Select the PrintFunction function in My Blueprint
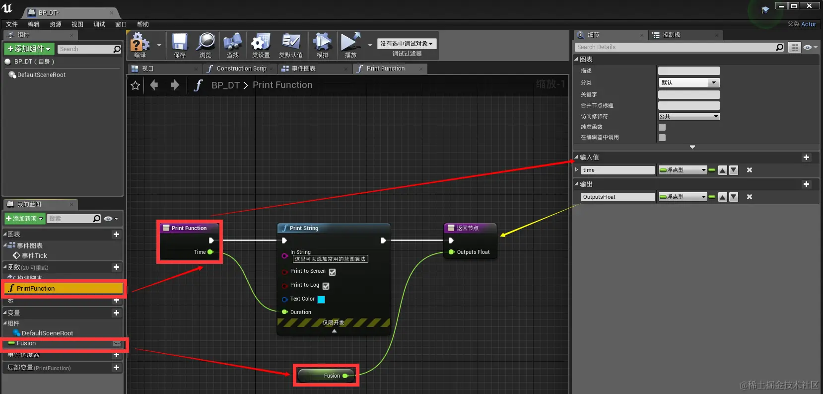Viewport: 823px width, 394px height. (64, 289)
